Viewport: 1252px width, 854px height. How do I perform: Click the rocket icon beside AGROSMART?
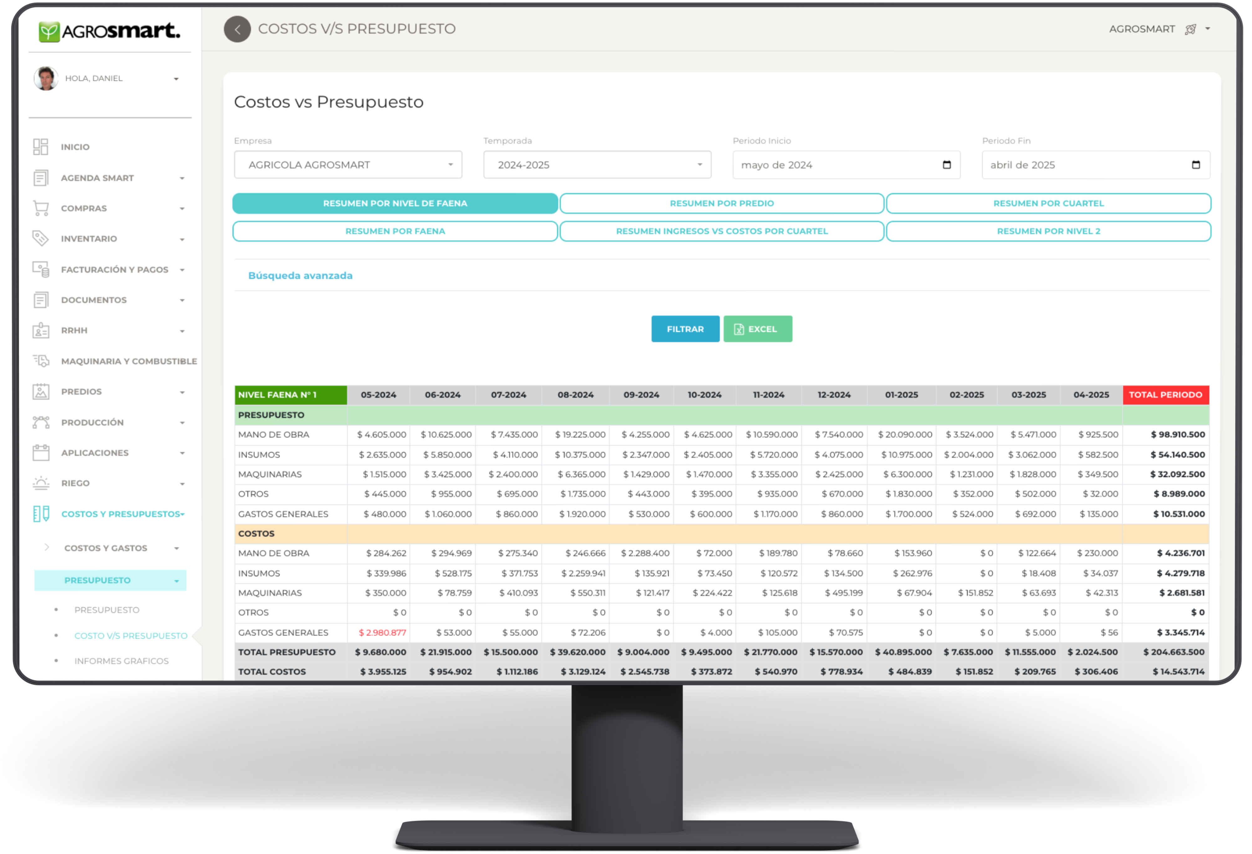[1191, 29]
